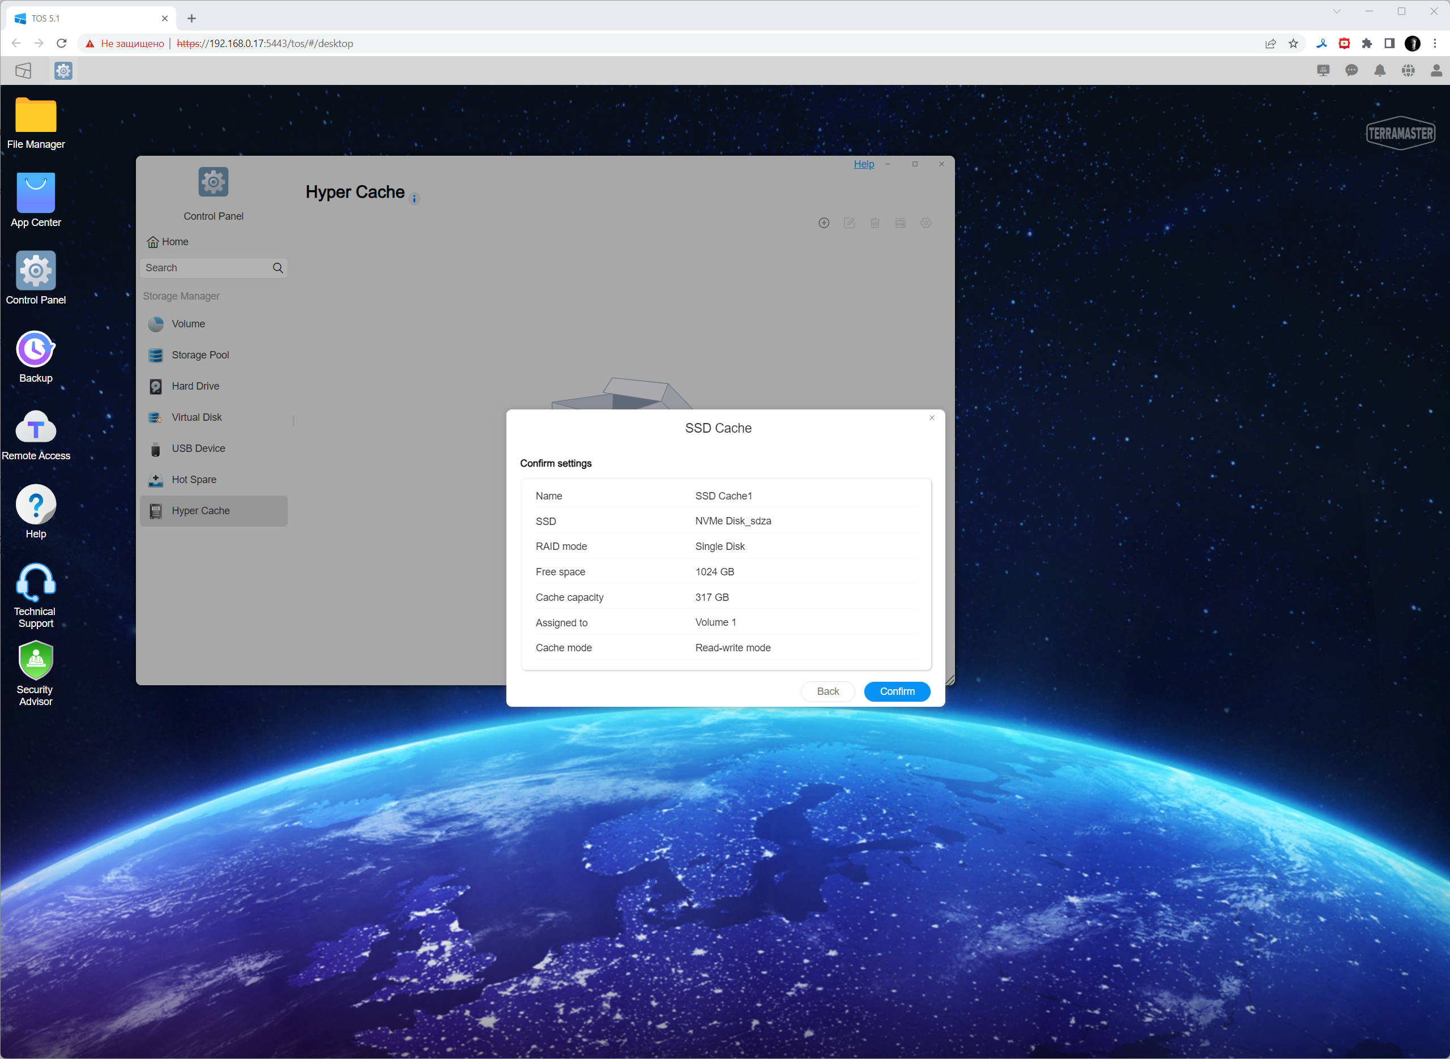The height and width of the screenshot is (1059, 1450).
Task: Close the SSD Cache dialog
Action: click(x=931, y=418)
